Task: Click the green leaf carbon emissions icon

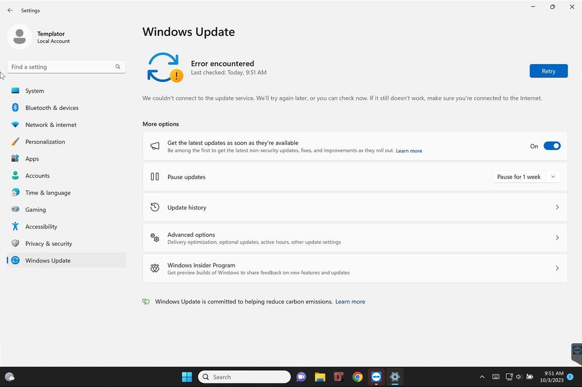Action: pos(146,301)
